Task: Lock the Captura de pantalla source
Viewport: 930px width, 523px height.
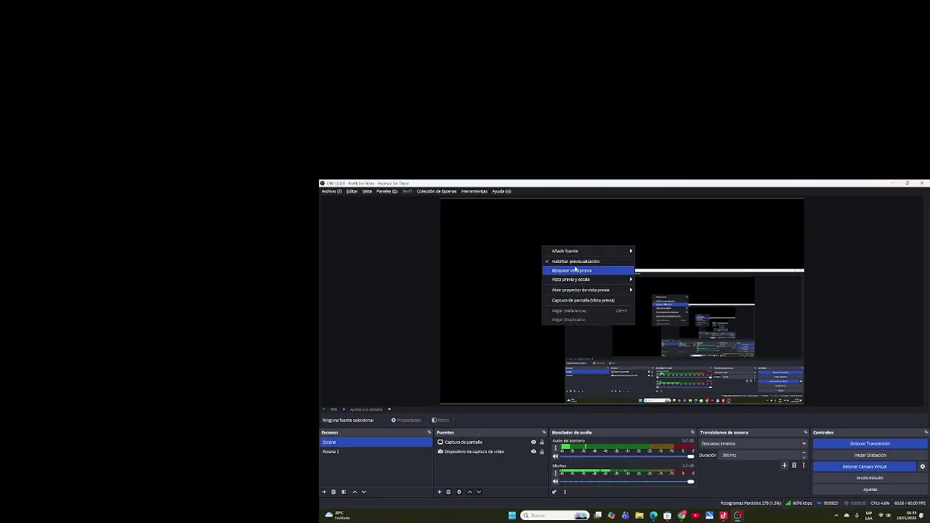Action: [x=541, y=442]
